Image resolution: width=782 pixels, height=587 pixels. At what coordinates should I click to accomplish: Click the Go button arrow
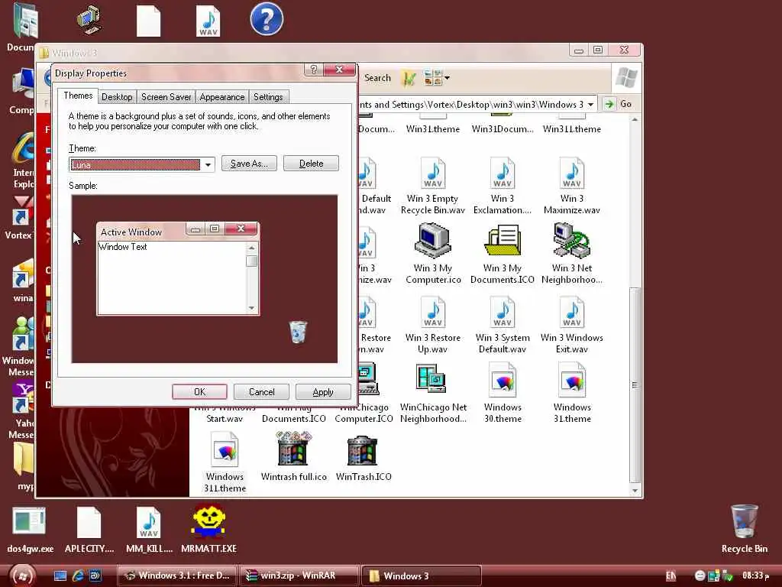609,104
